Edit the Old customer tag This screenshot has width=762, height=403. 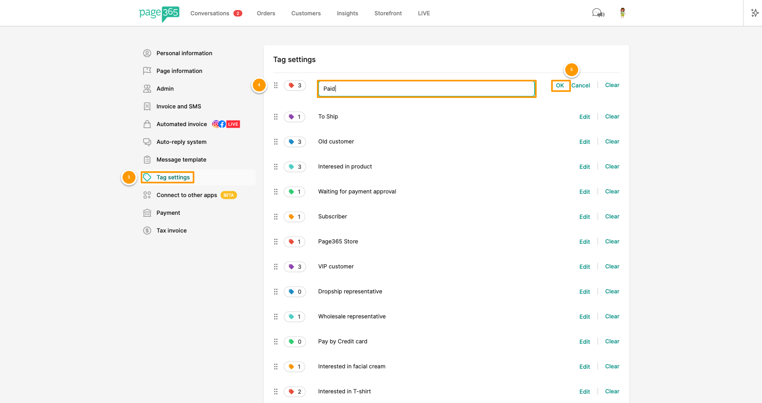(x=584, y=142)
